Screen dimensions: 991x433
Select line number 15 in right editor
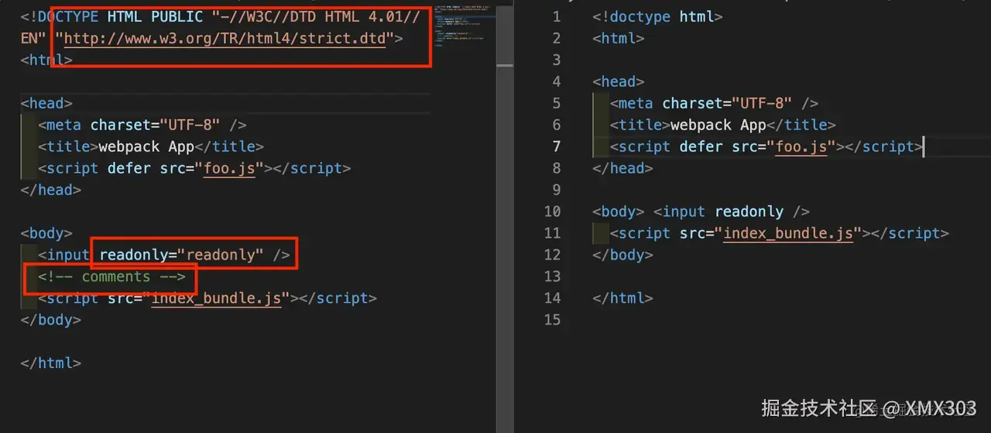[552, 320]
